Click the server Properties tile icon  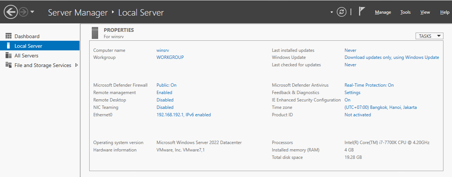[x=95, y=33]
